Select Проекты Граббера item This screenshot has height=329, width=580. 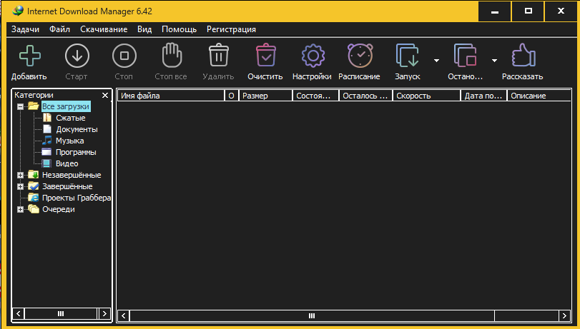tap(77, 198)
